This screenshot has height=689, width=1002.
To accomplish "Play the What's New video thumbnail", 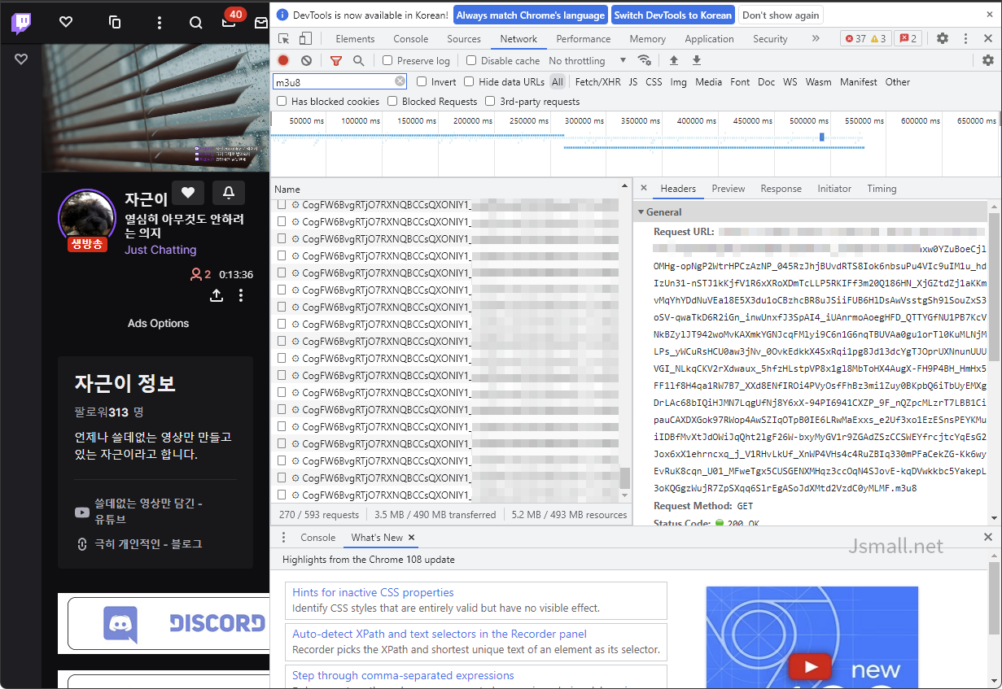I will 812,637.
